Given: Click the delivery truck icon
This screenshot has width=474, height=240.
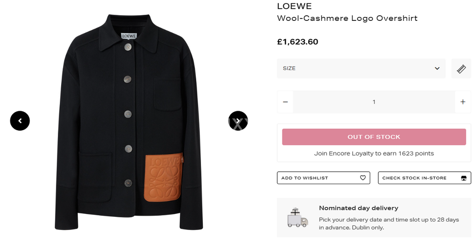Looking at the screenshot, I should 297,218.
